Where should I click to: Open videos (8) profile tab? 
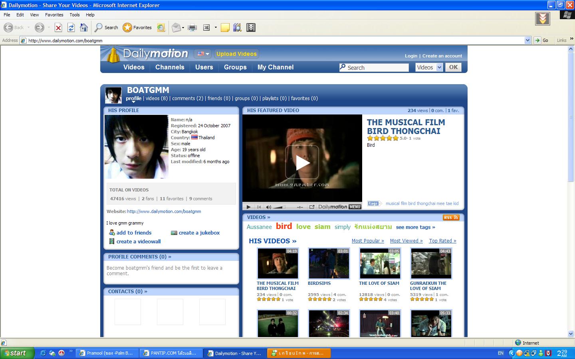point(157,98)
